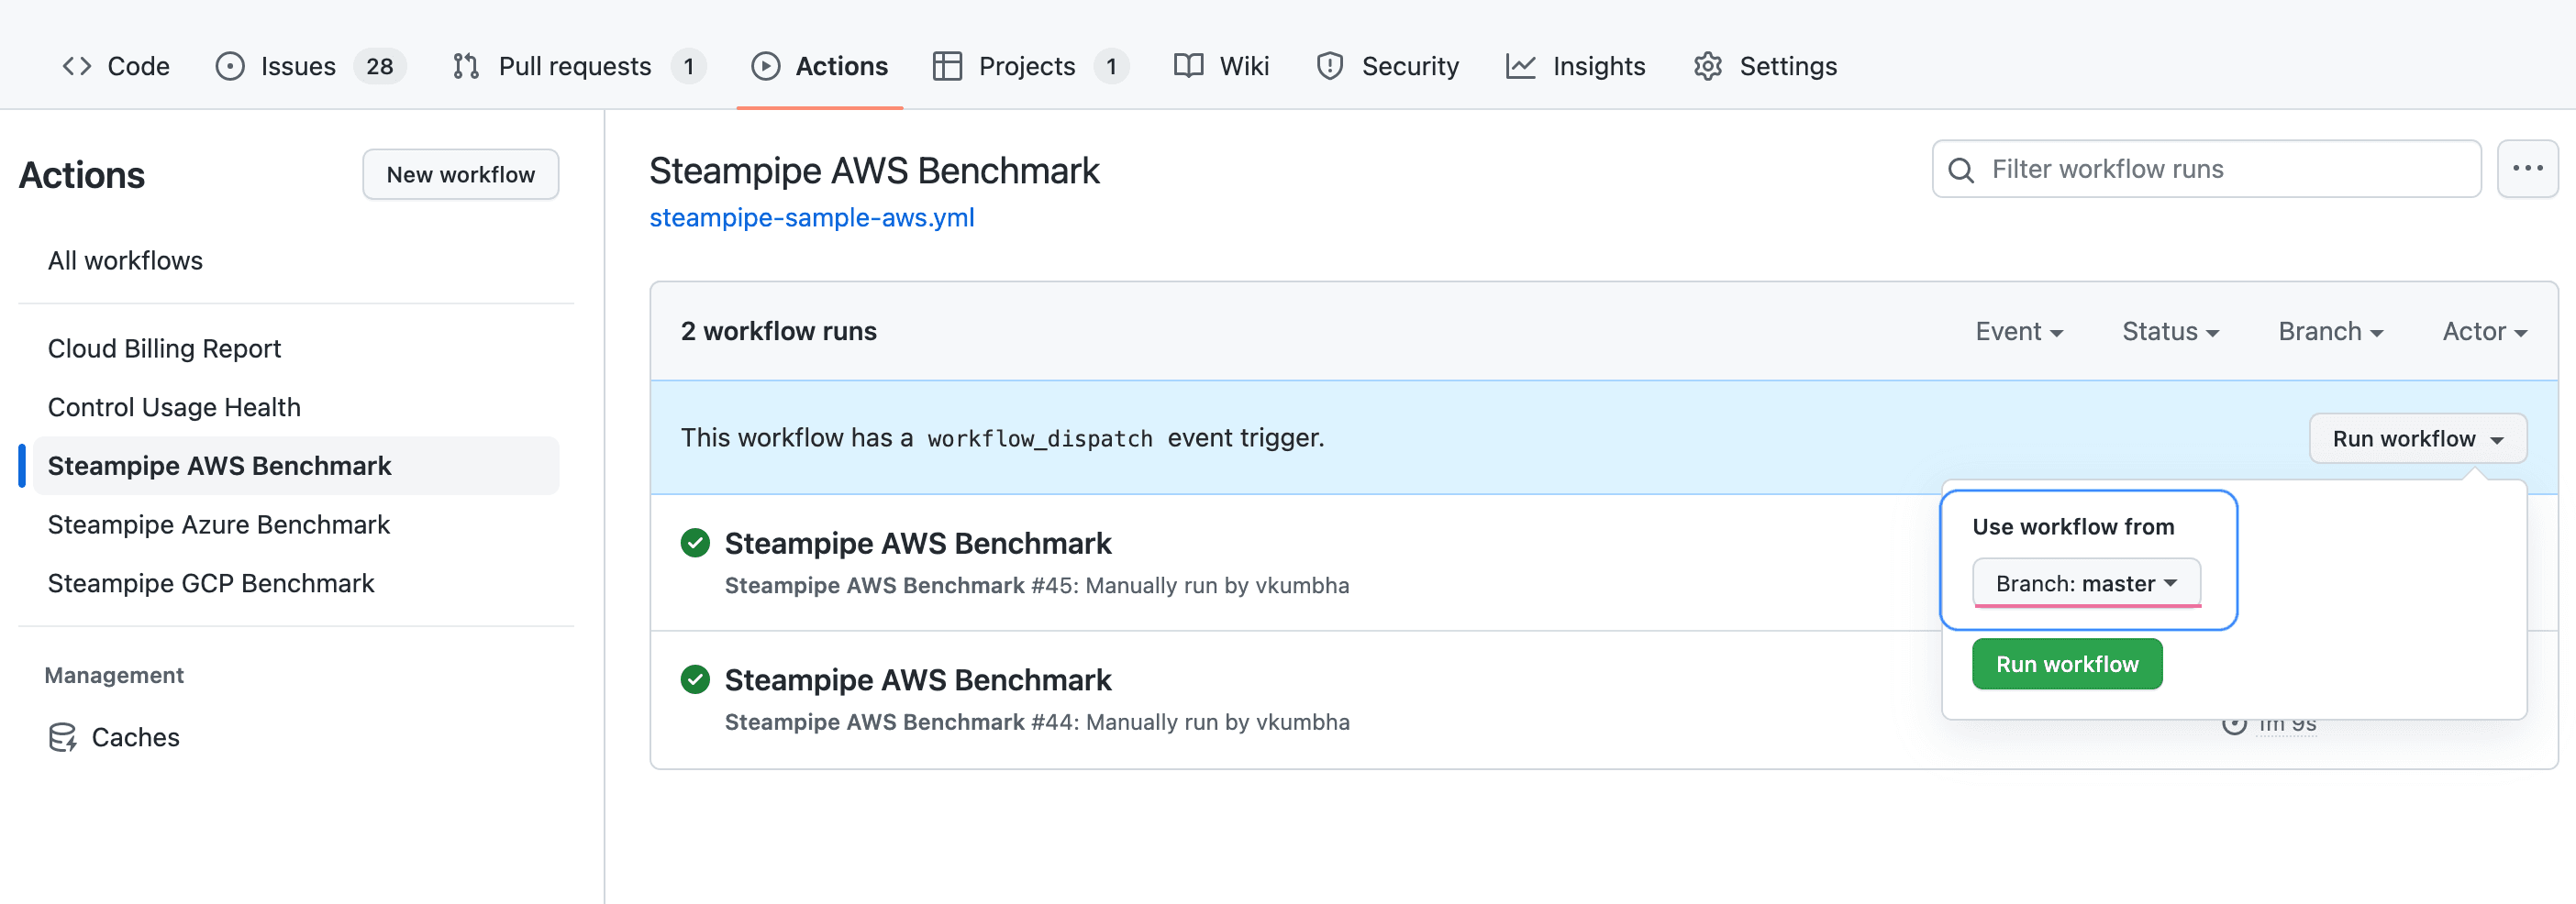Image resolution: width=2576 pixels, height=904 pixels.
Task: Click the Security shield icon
Action: [1330, 66]
